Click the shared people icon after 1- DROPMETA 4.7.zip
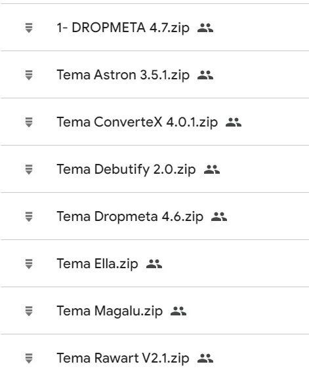The image size is (309, 379). 205,28
